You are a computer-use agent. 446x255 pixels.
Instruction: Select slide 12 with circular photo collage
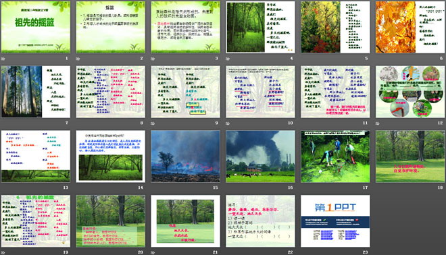(x=410, y=92)
